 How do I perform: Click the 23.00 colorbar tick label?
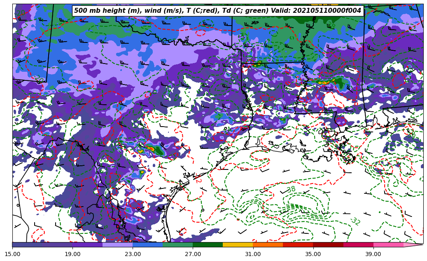tap(133, 254)
